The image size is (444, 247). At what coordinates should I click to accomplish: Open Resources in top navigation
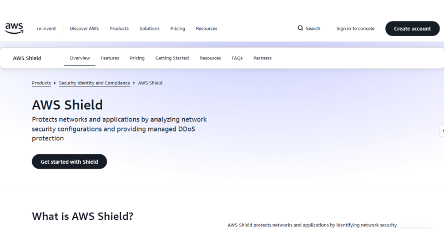coord(206,29)
